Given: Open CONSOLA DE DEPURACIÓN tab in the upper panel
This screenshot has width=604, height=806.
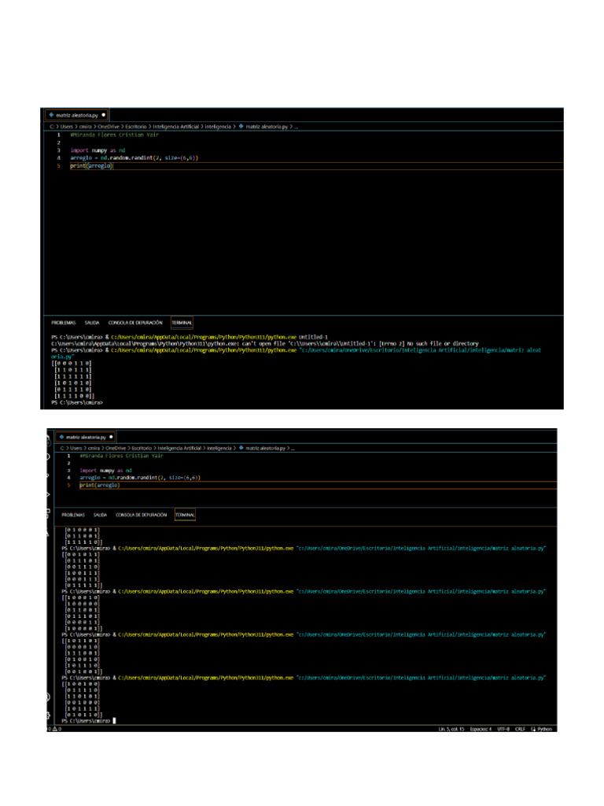Looking at the screenshot, I should point(134,322).
